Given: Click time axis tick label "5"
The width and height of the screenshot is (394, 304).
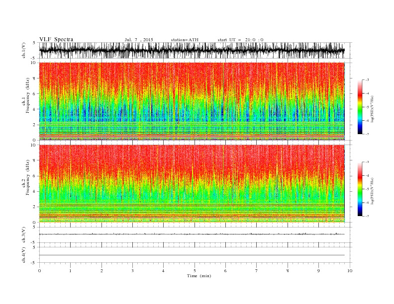Looking at the screenshot, I should click(195, 271).
